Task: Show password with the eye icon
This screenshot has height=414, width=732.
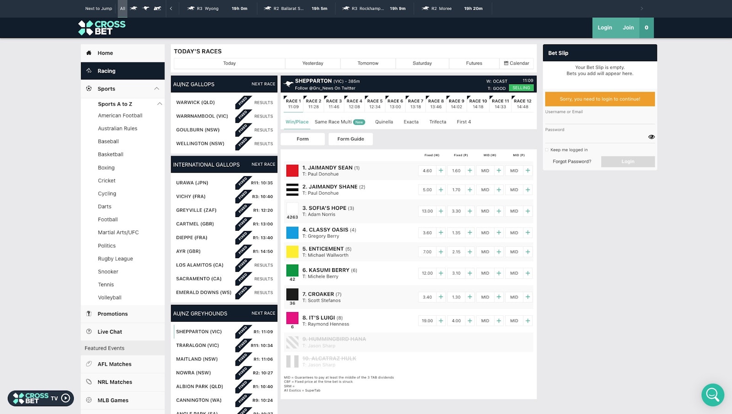Action: 651,137
